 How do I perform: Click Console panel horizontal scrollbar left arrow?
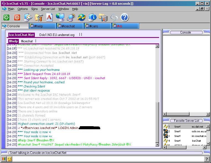[165, 114]
